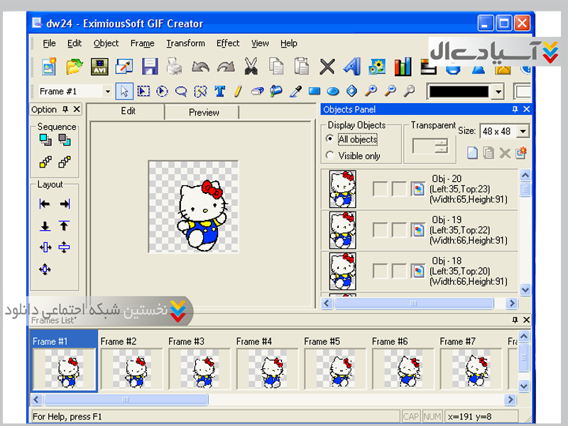Viewport: 568px width, 426px height.
Task: Select the Visible only radio button
Action: (329, 155)
